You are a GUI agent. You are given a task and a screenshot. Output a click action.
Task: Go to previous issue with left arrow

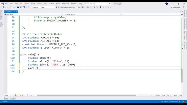[27, 95]
